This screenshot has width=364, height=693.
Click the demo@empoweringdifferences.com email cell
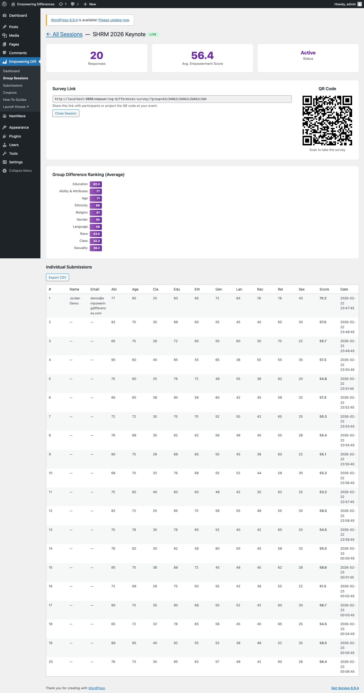point(98,306)
